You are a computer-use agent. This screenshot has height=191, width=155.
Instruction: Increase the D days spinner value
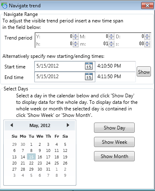click(147, 35)
